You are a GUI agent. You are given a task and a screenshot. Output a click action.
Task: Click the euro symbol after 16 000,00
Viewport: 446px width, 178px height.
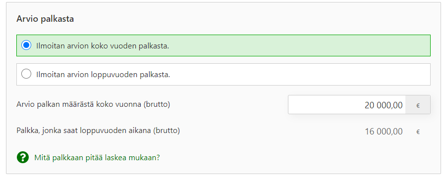[x=418, y=132]
